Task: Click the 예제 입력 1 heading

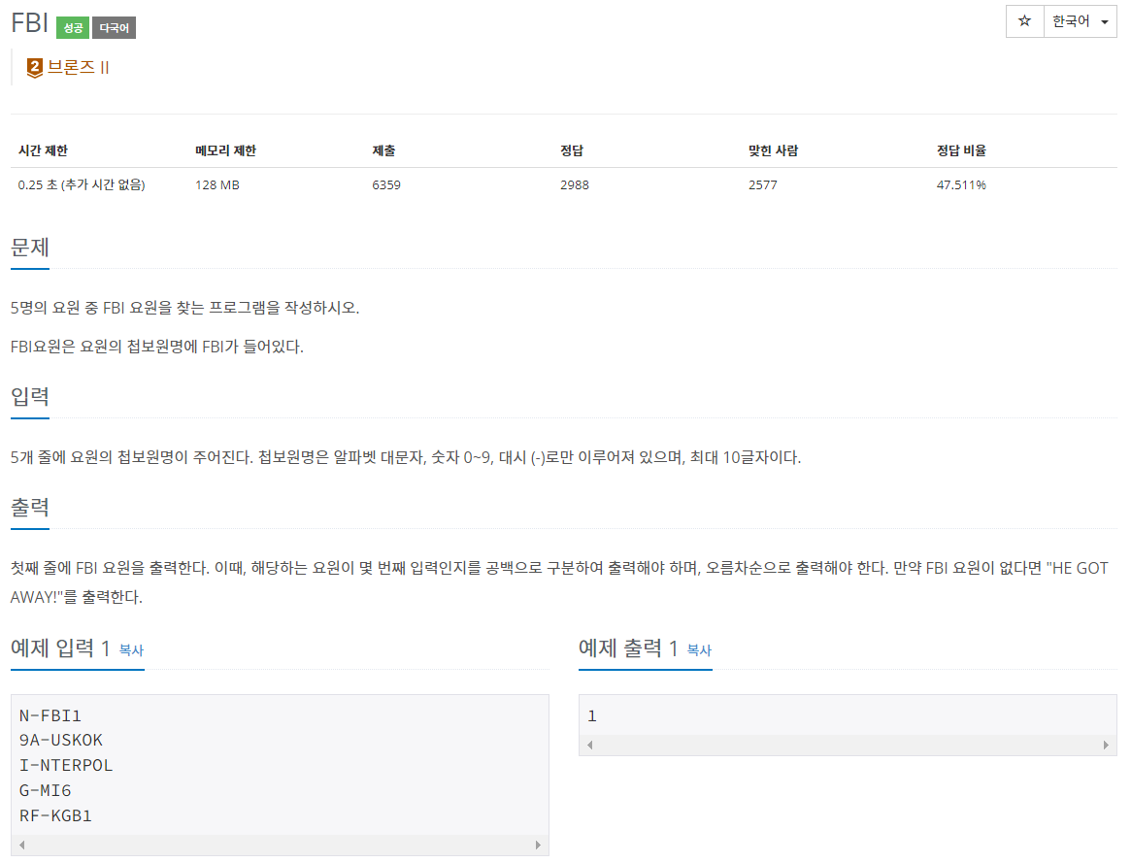Action: click(x=60, y=648)
